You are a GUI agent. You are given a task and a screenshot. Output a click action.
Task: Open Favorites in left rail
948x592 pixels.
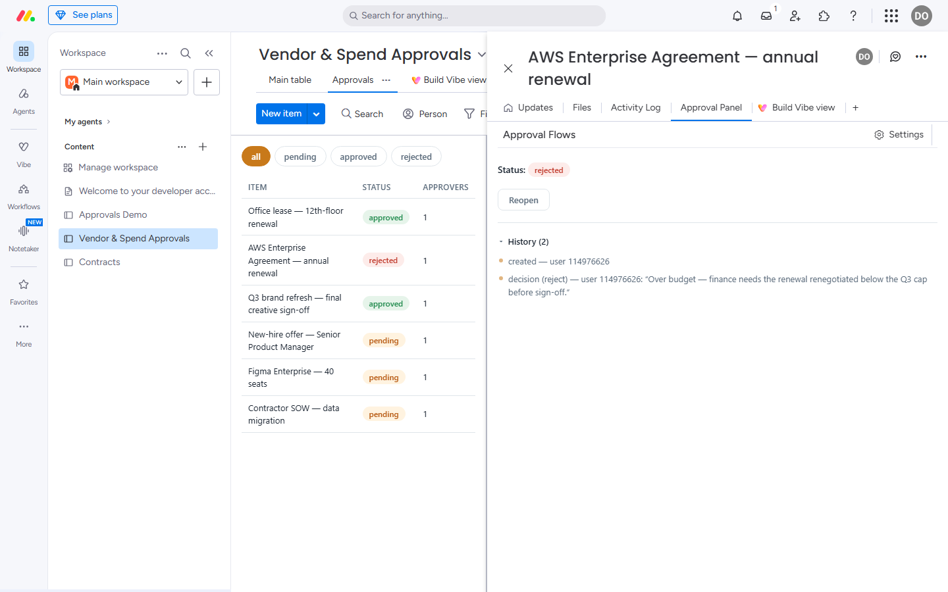click(24, 292)
